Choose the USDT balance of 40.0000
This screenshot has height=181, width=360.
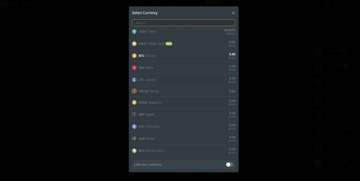coord(230,30)
